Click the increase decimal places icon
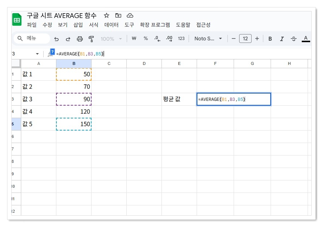Viewport: 323px width, 227px height. (169, 39)
